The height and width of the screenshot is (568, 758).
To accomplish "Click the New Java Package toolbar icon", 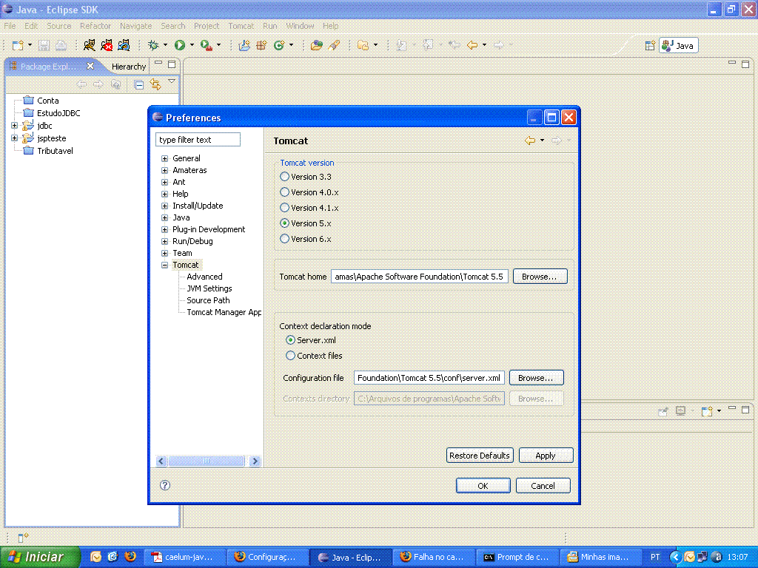I will pos(261,45).
